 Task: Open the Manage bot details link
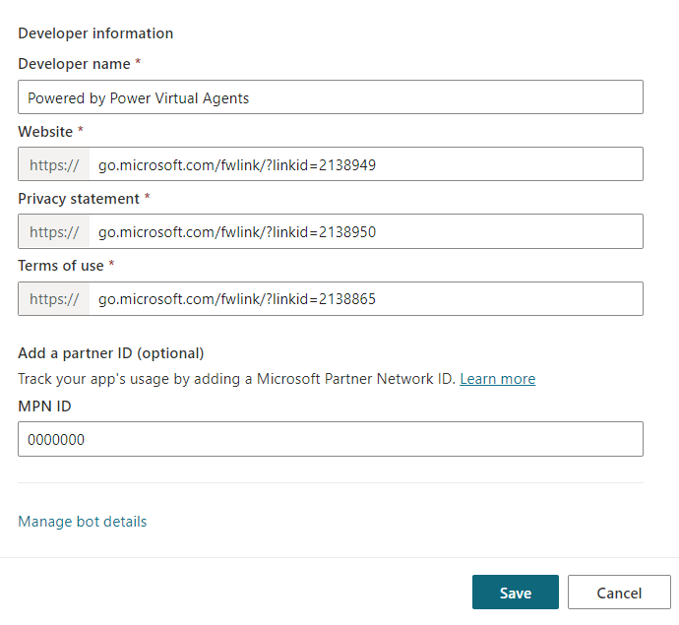(83, 522)
